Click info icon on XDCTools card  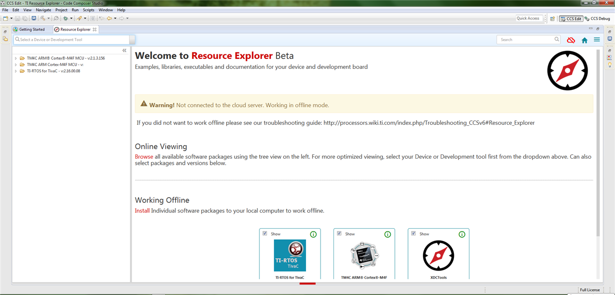click(x=462, y=234)
